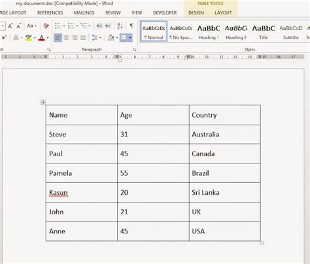Expand the Bullets library dropdown arrow
Screen dimensions: 310x264
click(x=64, y=26)
